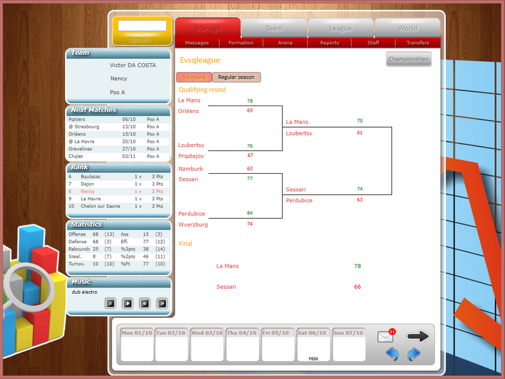The width and height of the screenshot is (505, 379).
Task: Click the blue redo arrow icon
Action: (x=413, y=354)
